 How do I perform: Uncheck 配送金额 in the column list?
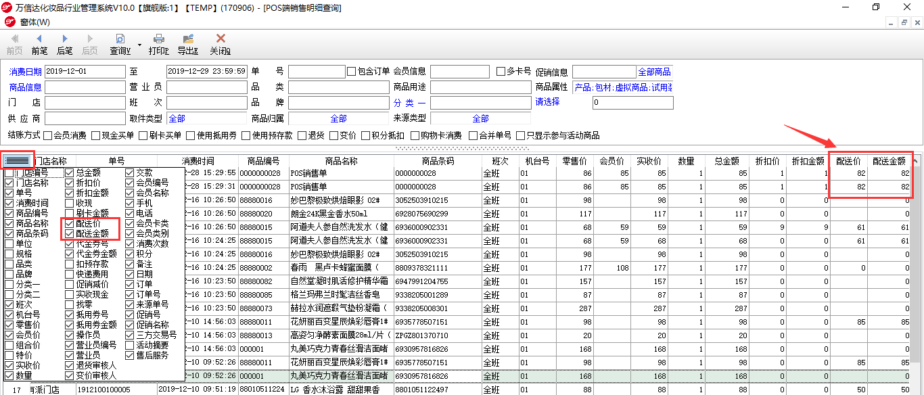pos(70,233)
